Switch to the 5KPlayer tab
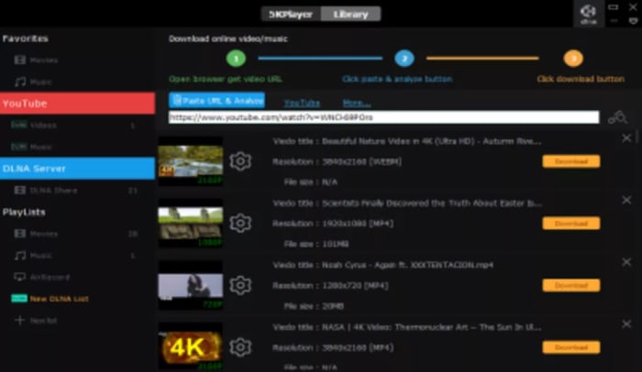Image resolution: width=642 pixels, height=372 pixels. coord(290,14)
